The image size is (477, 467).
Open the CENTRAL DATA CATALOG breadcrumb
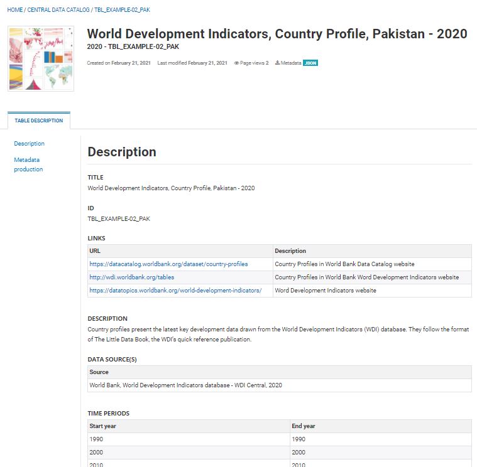(x=58, y=10)
